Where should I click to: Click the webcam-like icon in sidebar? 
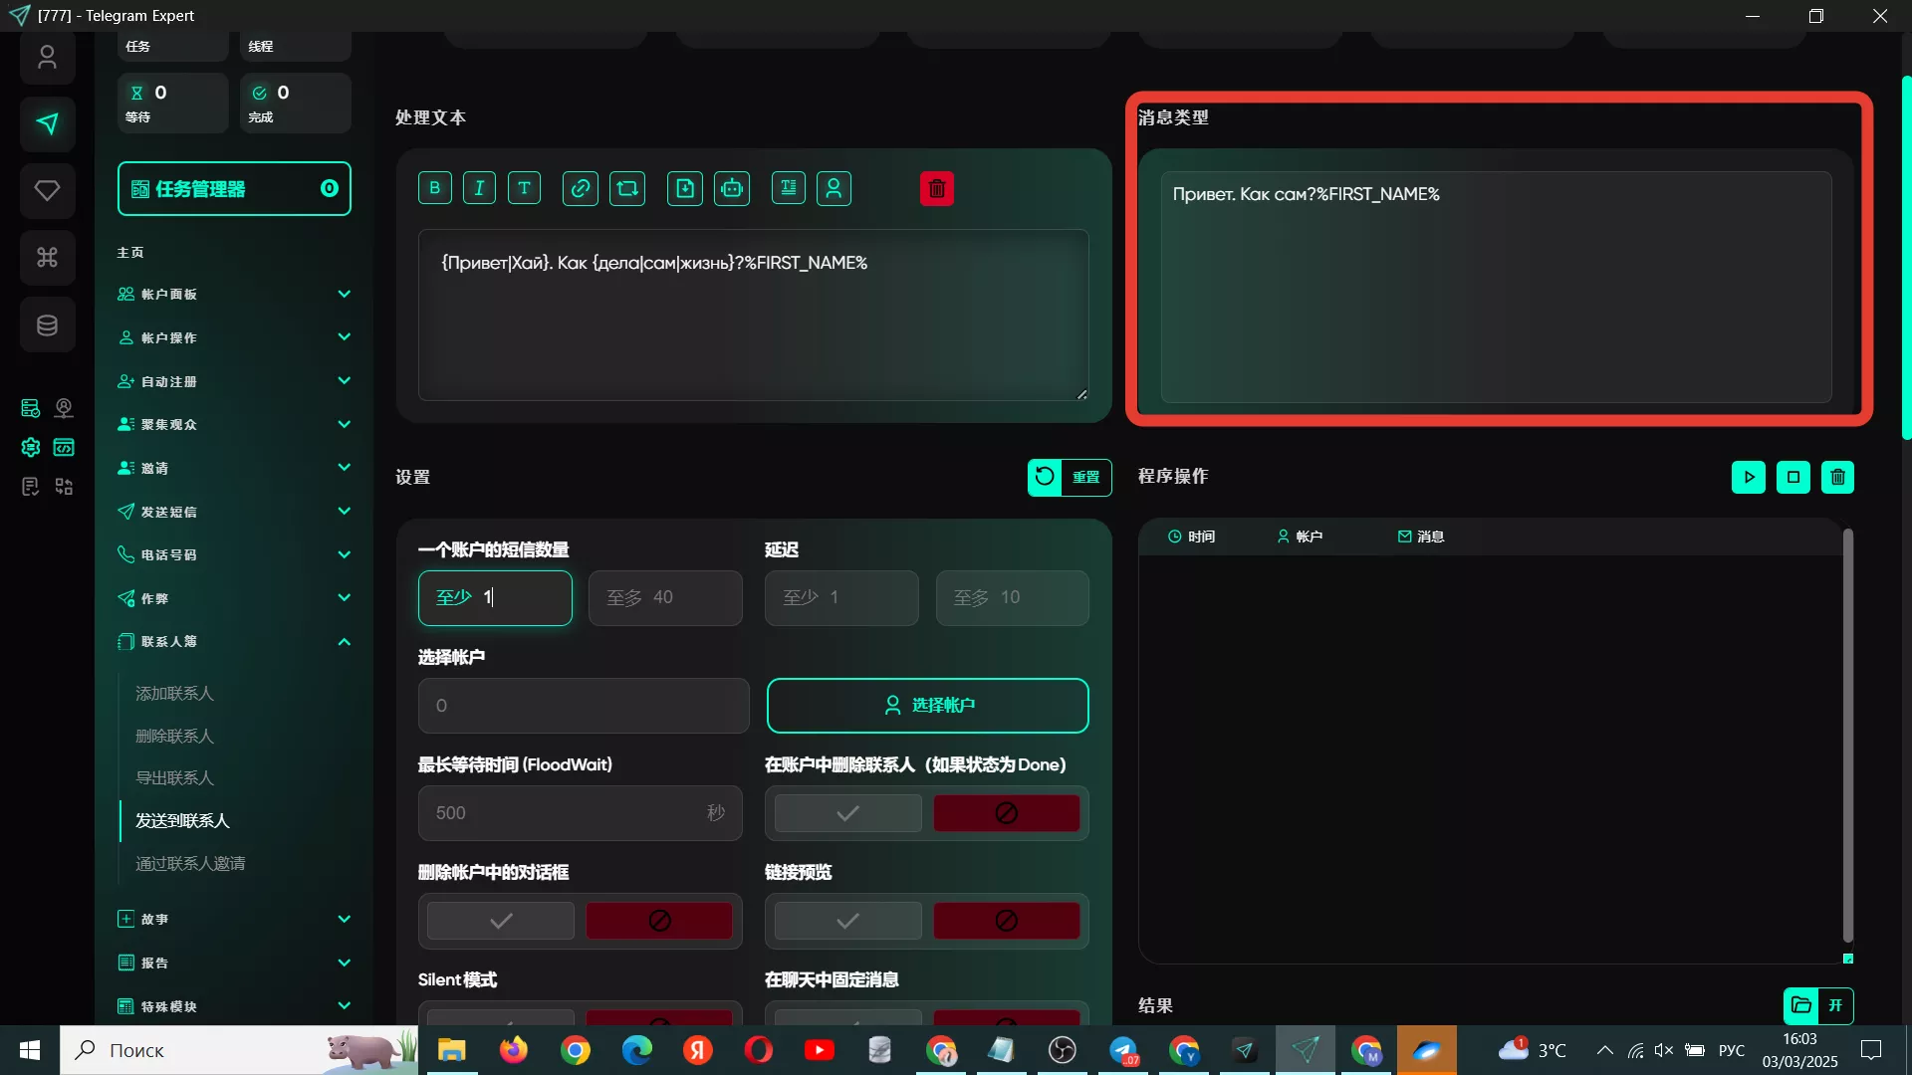64,408
